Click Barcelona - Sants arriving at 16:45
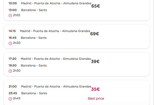The height and width of the screenshot is (105, 154). pos(34,38)
